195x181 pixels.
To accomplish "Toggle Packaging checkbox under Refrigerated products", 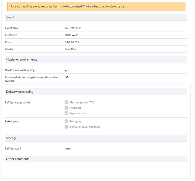I will coord(67,108).
